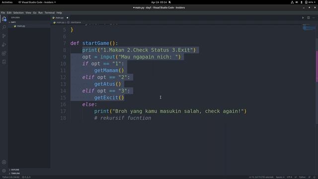Open the Explorer view in the activity bar
318x179 pixels.
tap(4, 19)
